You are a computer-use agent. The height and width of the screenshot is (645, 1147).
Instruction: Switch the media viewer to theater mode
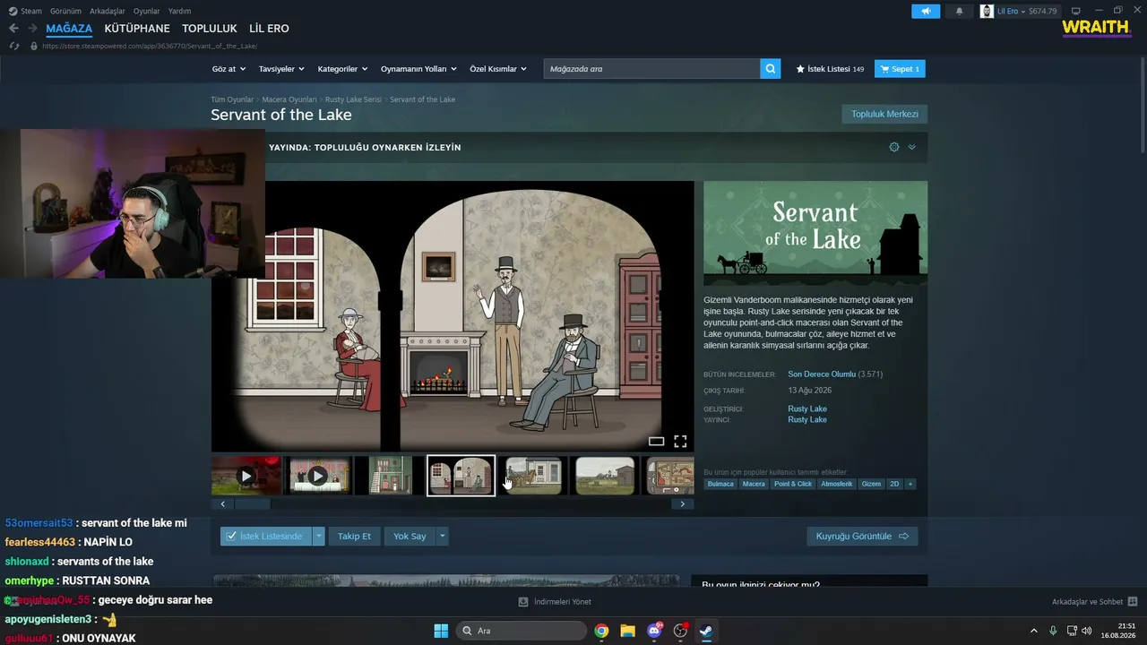(656, 441)
